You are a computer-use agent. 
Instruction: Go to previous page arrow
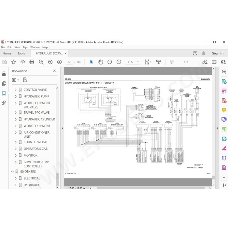coord(50,62)
